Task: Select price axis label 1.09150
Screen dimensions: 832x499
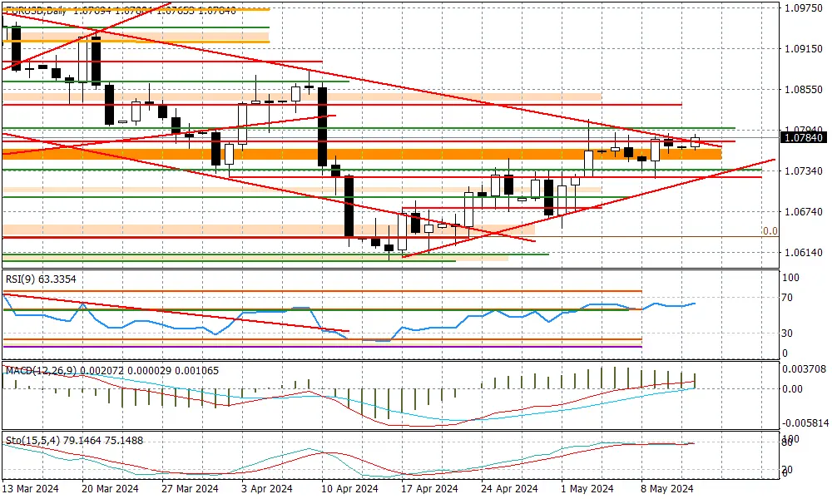Action: [804, 49]
